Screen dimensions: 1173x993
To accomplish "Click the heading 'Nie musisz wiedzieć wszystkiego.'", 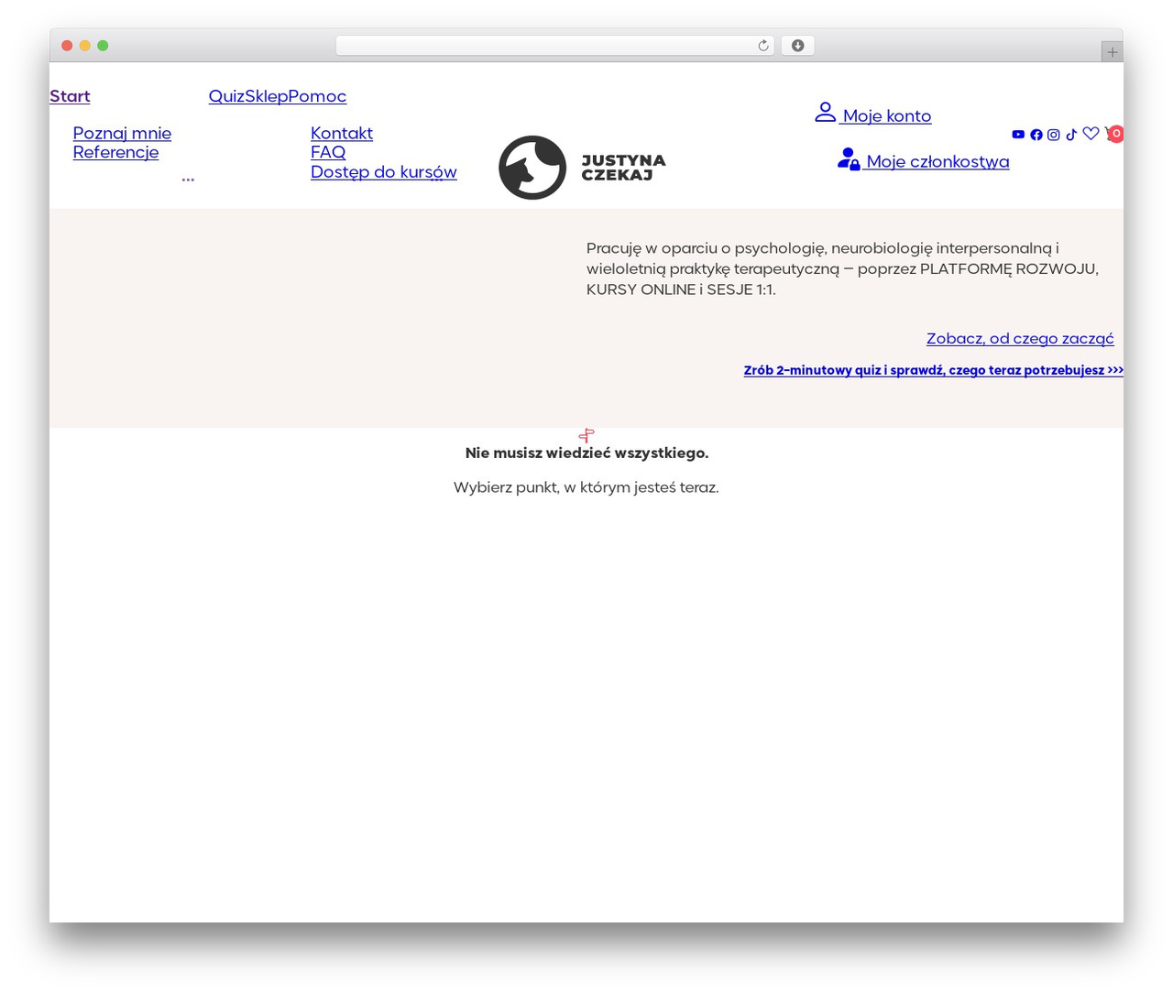I will pyautogui.click(x=586, y=453).
